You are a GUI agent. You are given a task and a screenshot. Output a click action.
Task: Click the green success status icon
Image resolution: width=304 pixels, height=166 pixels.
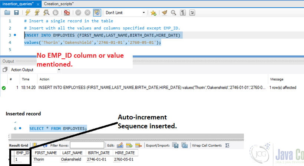(x=4, y=88)
